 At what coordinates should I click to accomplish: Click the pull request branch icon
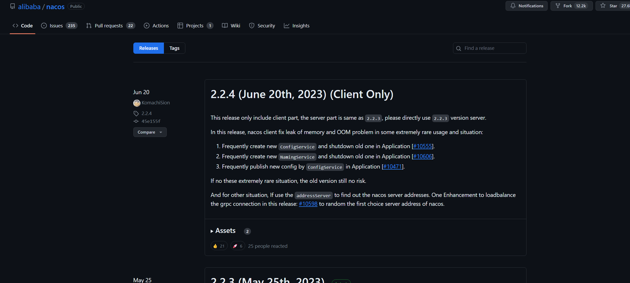[89, 26]
